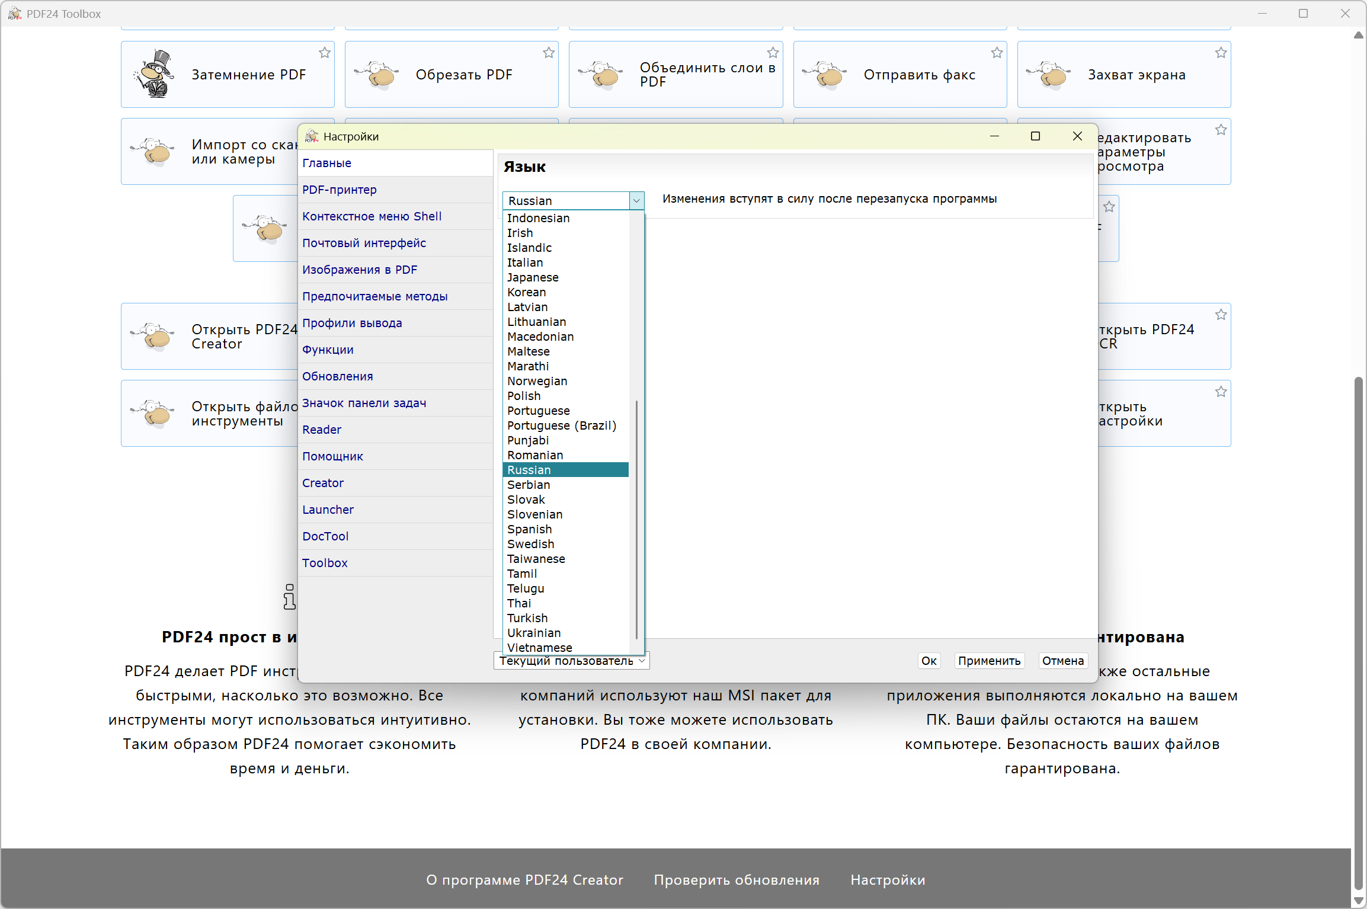Click the Toolbox scrollbar down arrow
The image size is (1367, 909).
pyautogui.click(x=1359, y=901)
